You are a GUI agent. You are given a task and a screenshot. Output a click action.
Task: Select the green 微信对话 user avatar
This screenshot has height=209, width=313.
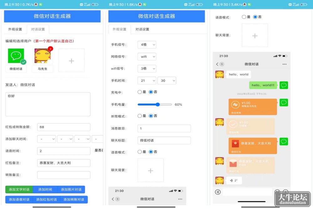tap(16, 56)
